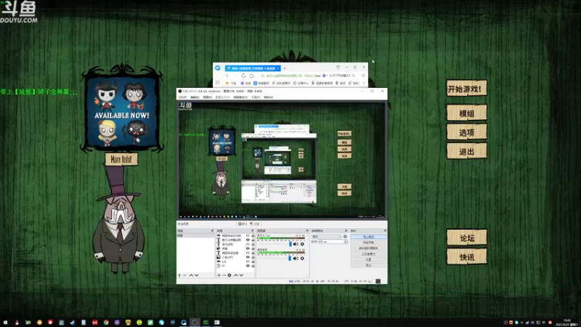Move the selected source up

[236, 275]
